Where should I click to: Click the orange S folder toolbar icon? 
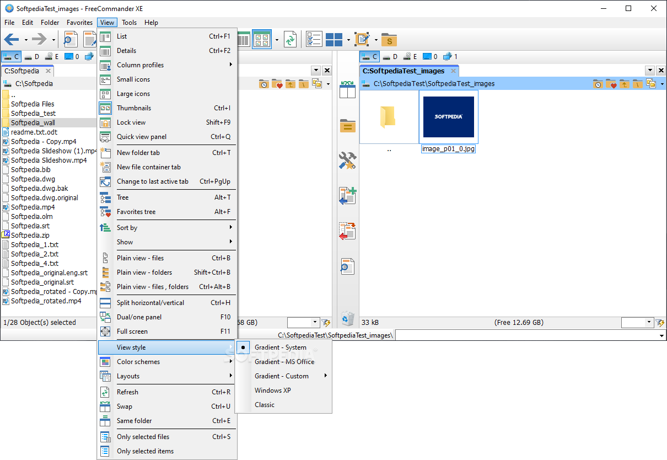pyautogui.click(x=389, y=40)
